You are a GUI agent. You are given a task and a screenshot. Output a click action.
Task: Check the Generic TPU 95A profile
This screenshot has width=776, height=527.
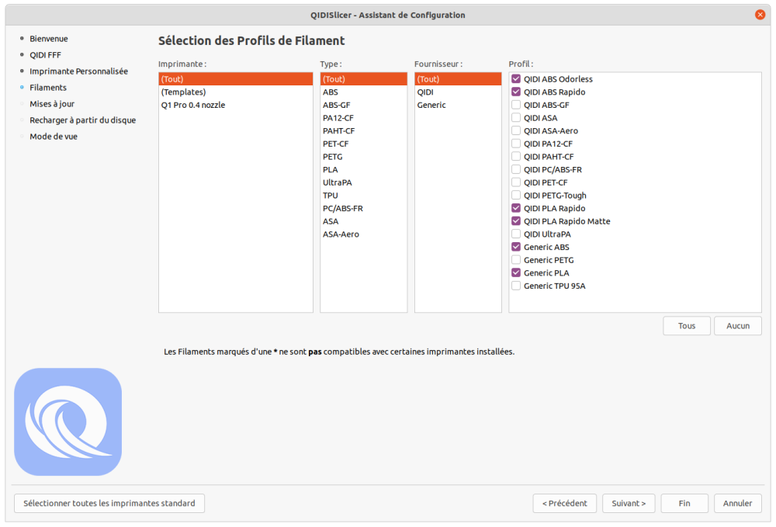pos(516,286)
